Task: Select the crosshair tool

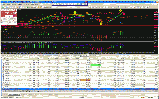Action: [x=122, y=7]
